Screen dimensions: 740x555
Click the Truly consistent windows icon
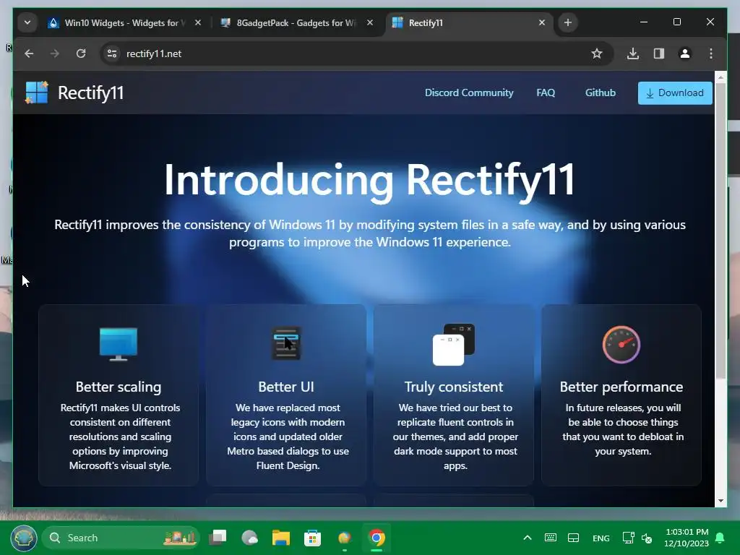coord(454,345)
